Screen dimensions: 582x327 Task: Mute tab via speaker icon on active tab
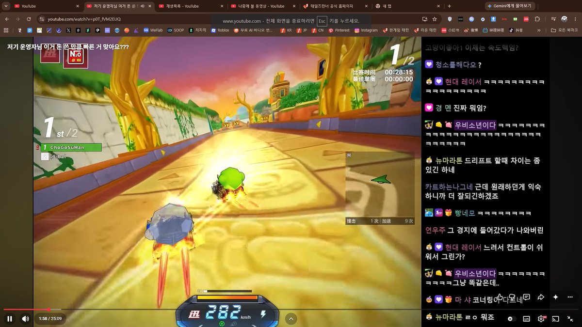pyautogui.click(x=143, y=6)
